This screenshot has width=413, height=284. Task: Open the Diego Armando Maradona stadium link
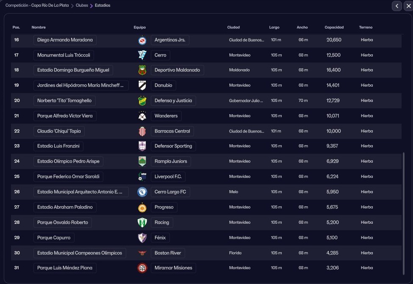(65, 40)
